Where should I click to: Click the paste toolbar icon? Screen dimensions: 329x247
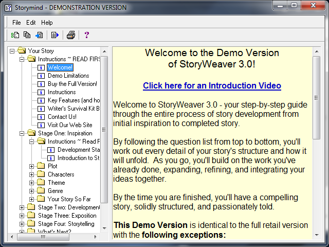coord(39,35)
